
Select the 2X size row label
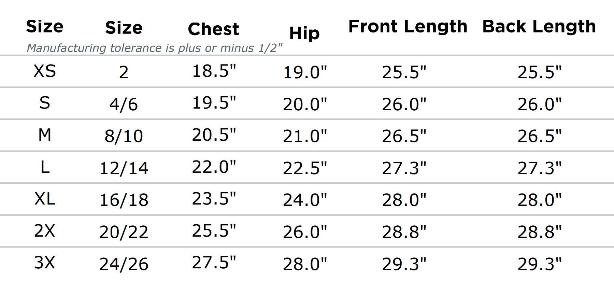click(x=45, y=231)
